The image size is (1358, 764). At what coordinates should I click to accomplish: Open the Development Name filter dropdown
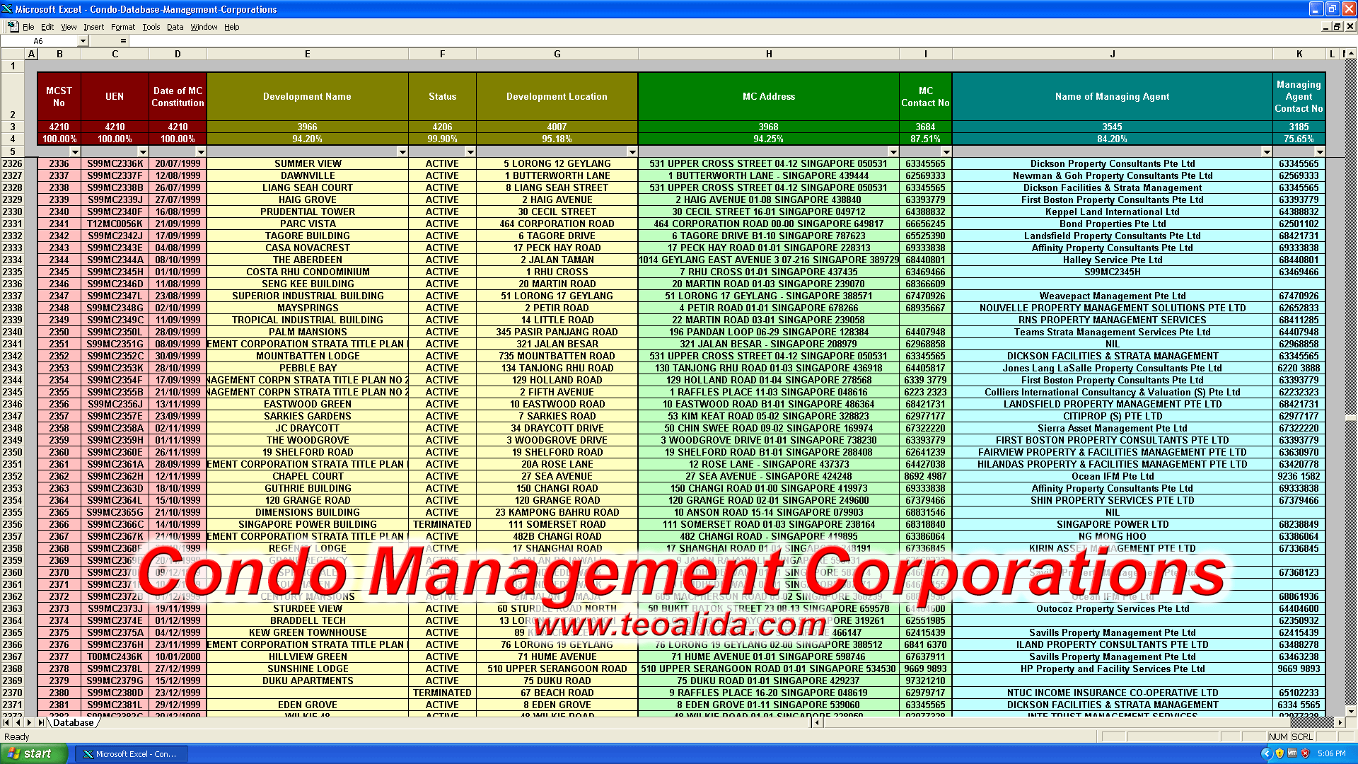[x=402, y=152]
